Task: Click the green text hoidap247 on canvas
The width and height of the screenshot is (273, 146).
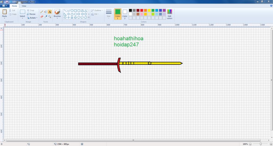Action: click(126, 45)
